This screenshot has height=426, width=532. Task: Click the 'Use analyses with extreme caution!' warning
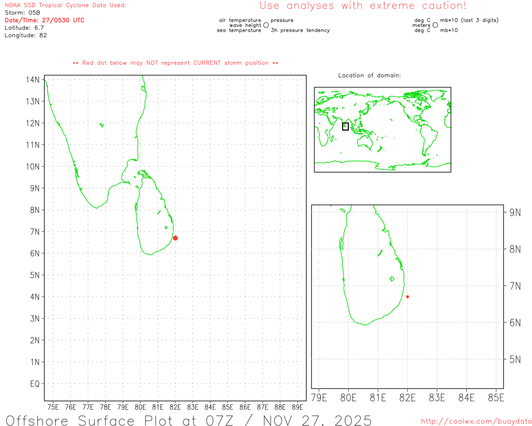[x=363, y=6]
